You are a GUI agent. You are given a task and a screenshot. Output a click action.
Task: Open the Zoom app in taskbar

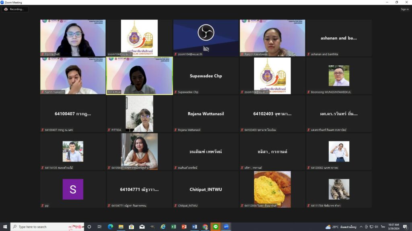(x=226, y=227)
